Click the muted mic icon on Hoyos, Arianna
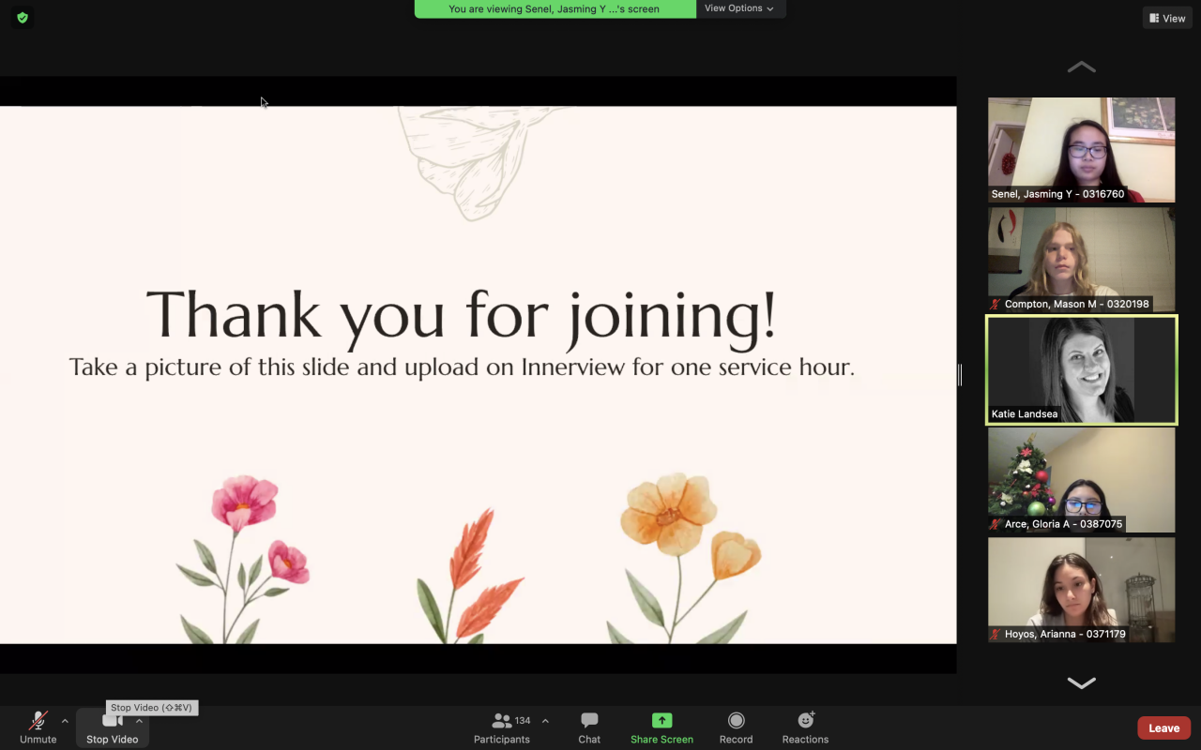Screen dimensions: 1201x750 pyautogui.click(x=996, y=634)
